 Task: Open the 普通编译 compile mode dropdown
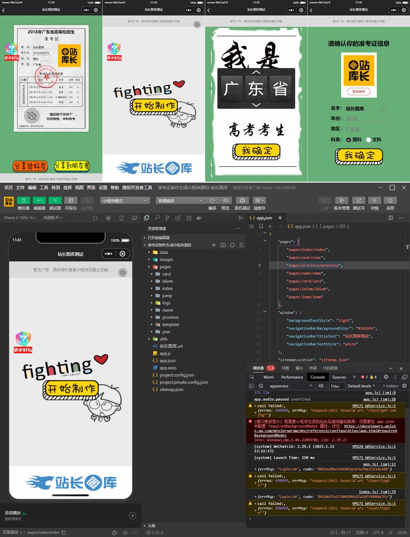(x=179, y=200)
